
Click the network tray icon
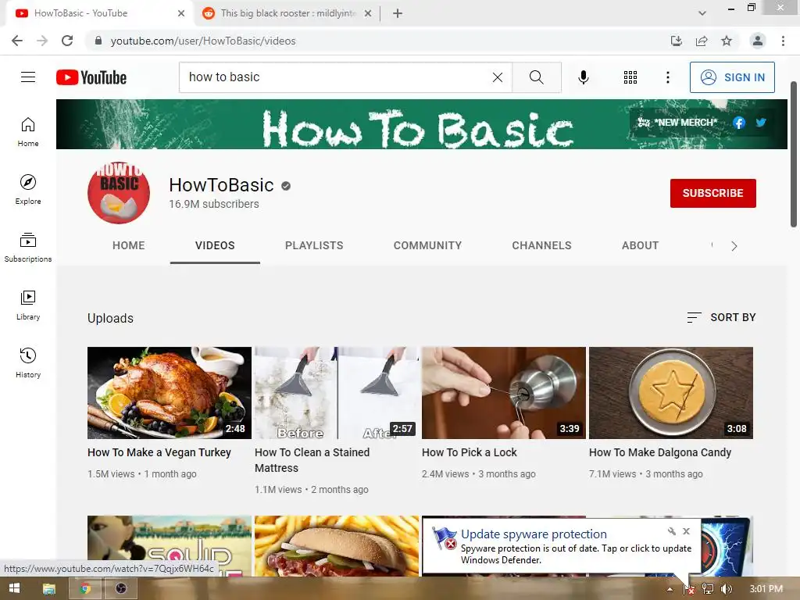click(708, 589)
